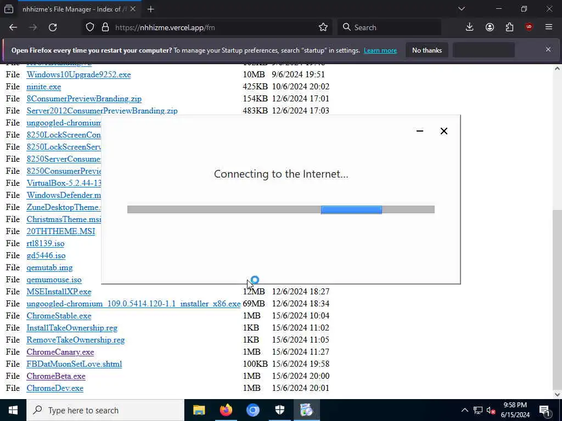Viewport: 562px width, 421px height.
Task: Click the page vertical scrollbar thumb
Action: [557, 300]
